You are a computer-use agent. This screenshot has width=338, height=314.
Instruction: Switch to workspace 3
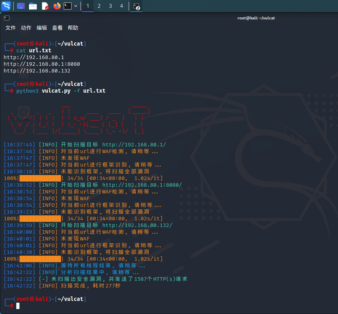tap(110, 6)
